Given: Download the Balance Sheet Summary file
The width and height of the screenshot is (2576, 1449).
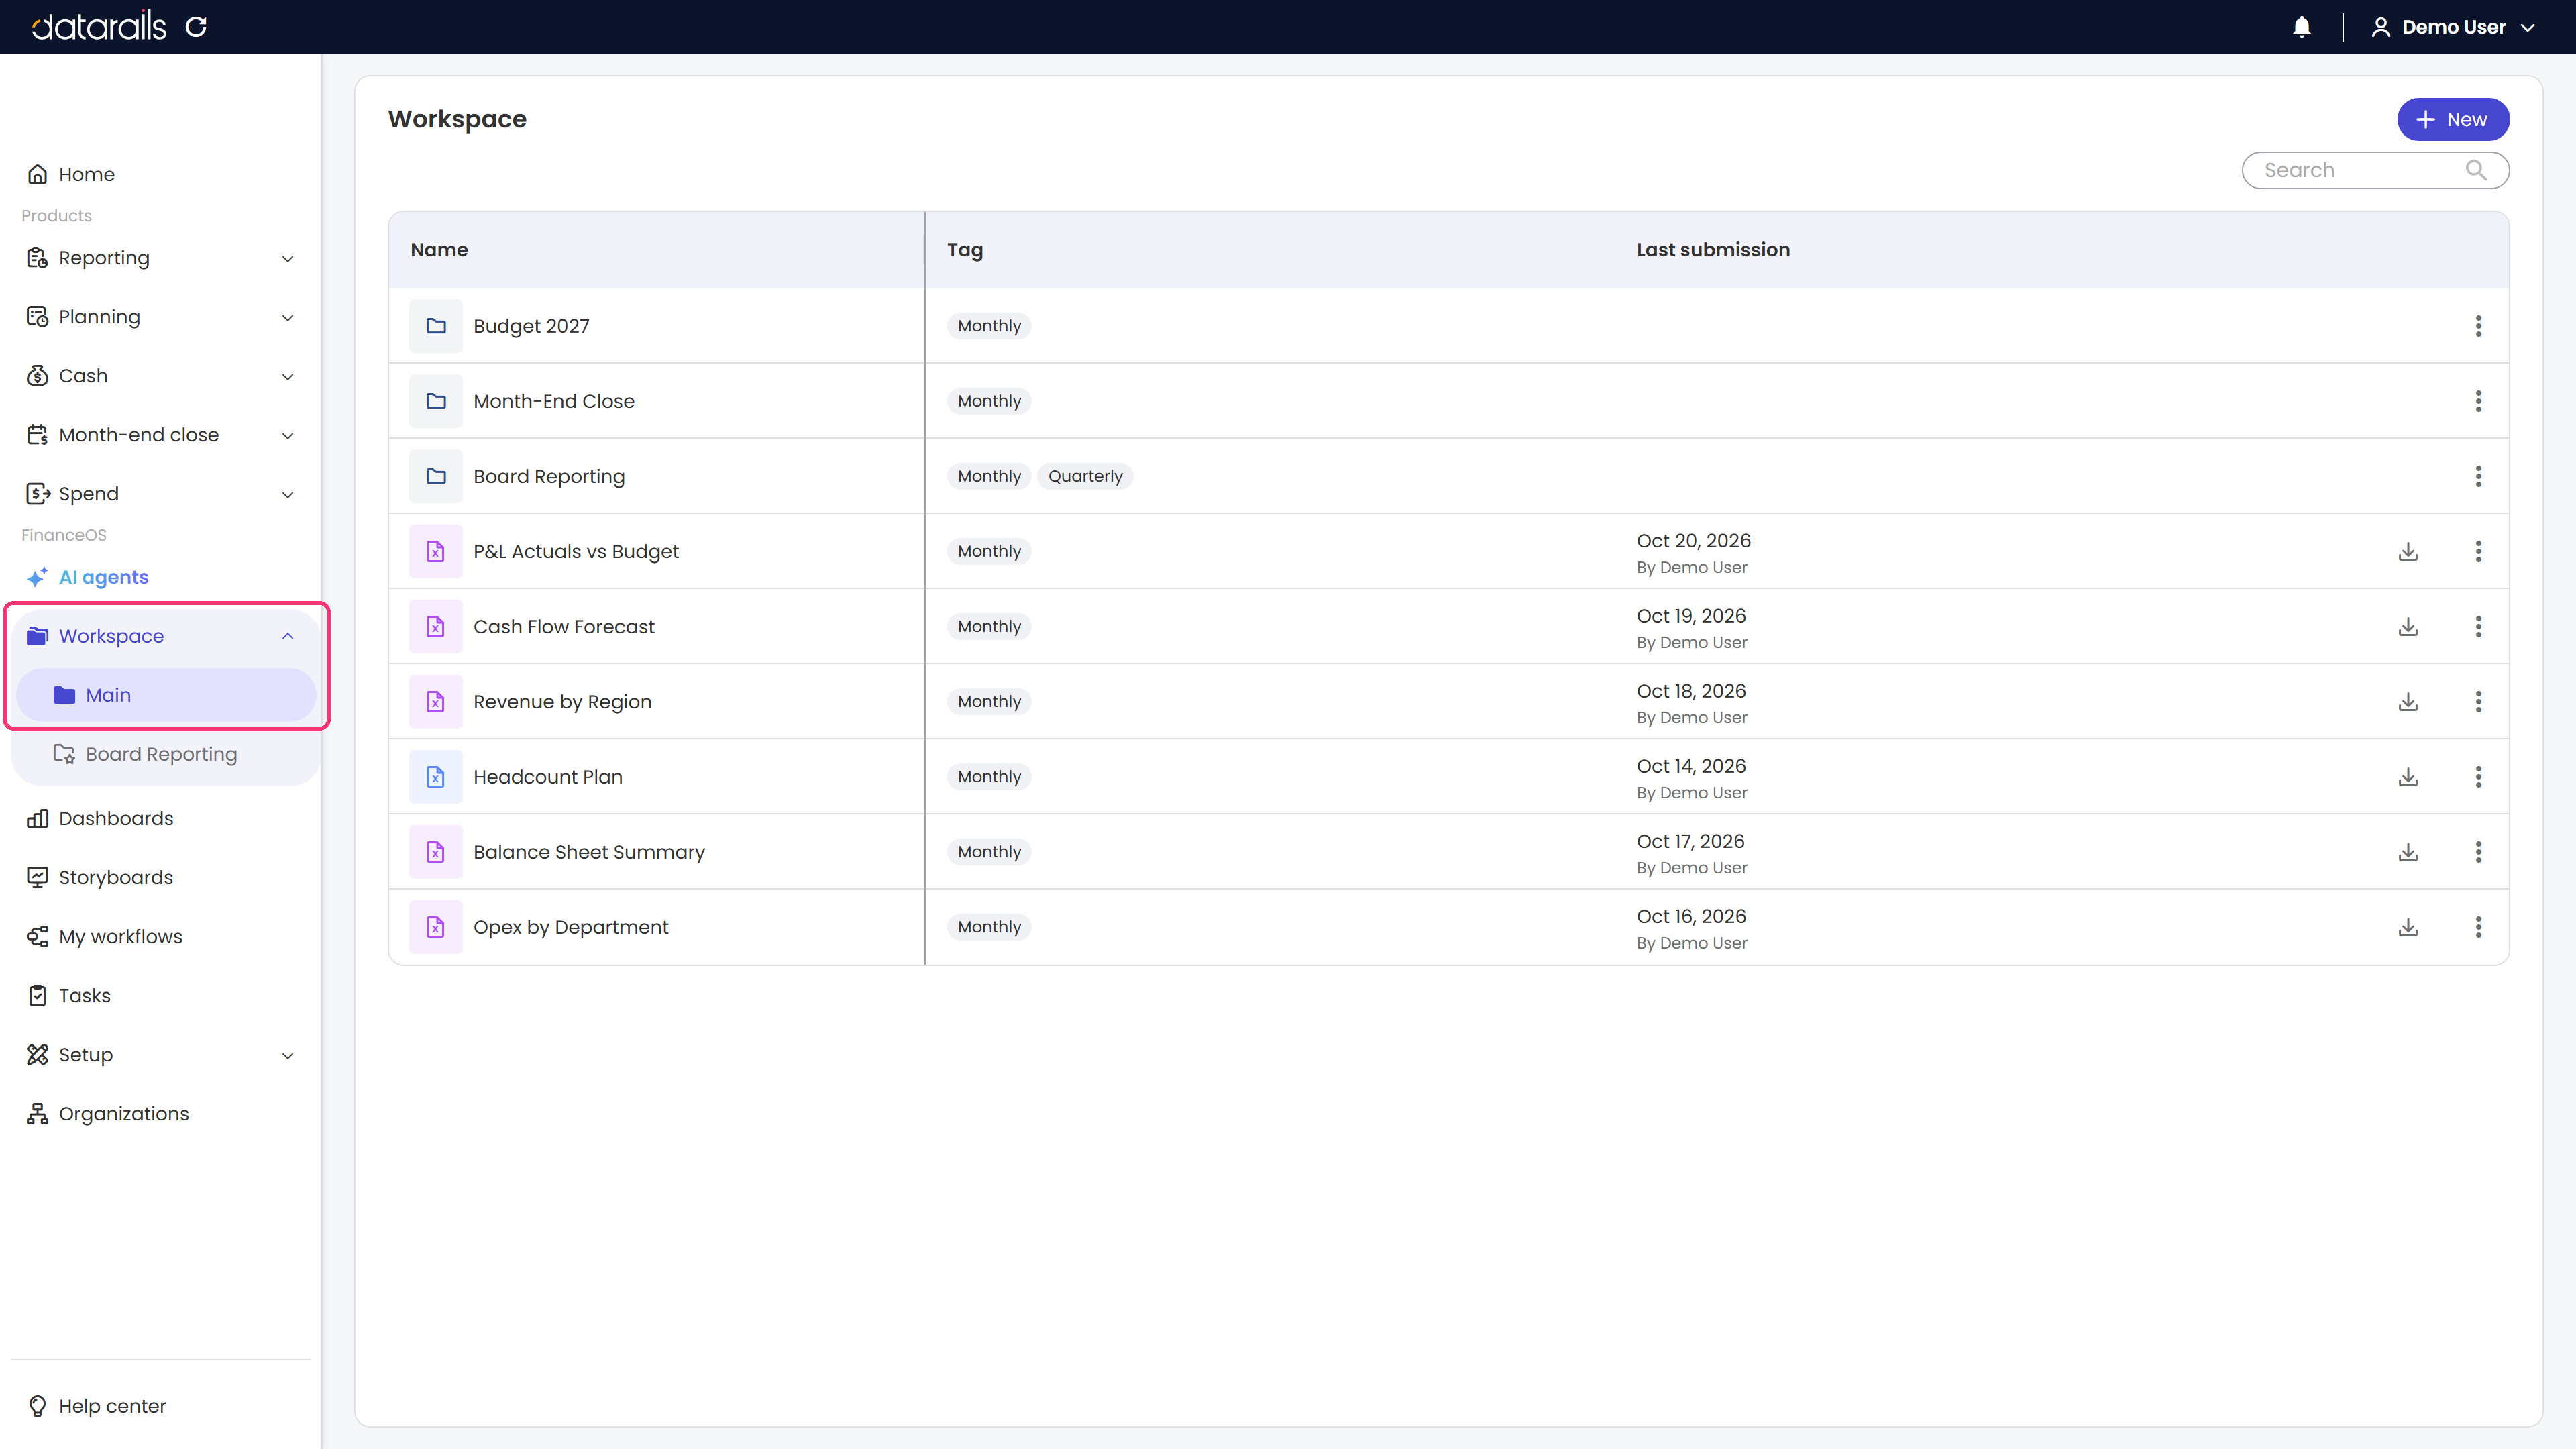Looking at the screenshot, I should (x=2408, y=852).
